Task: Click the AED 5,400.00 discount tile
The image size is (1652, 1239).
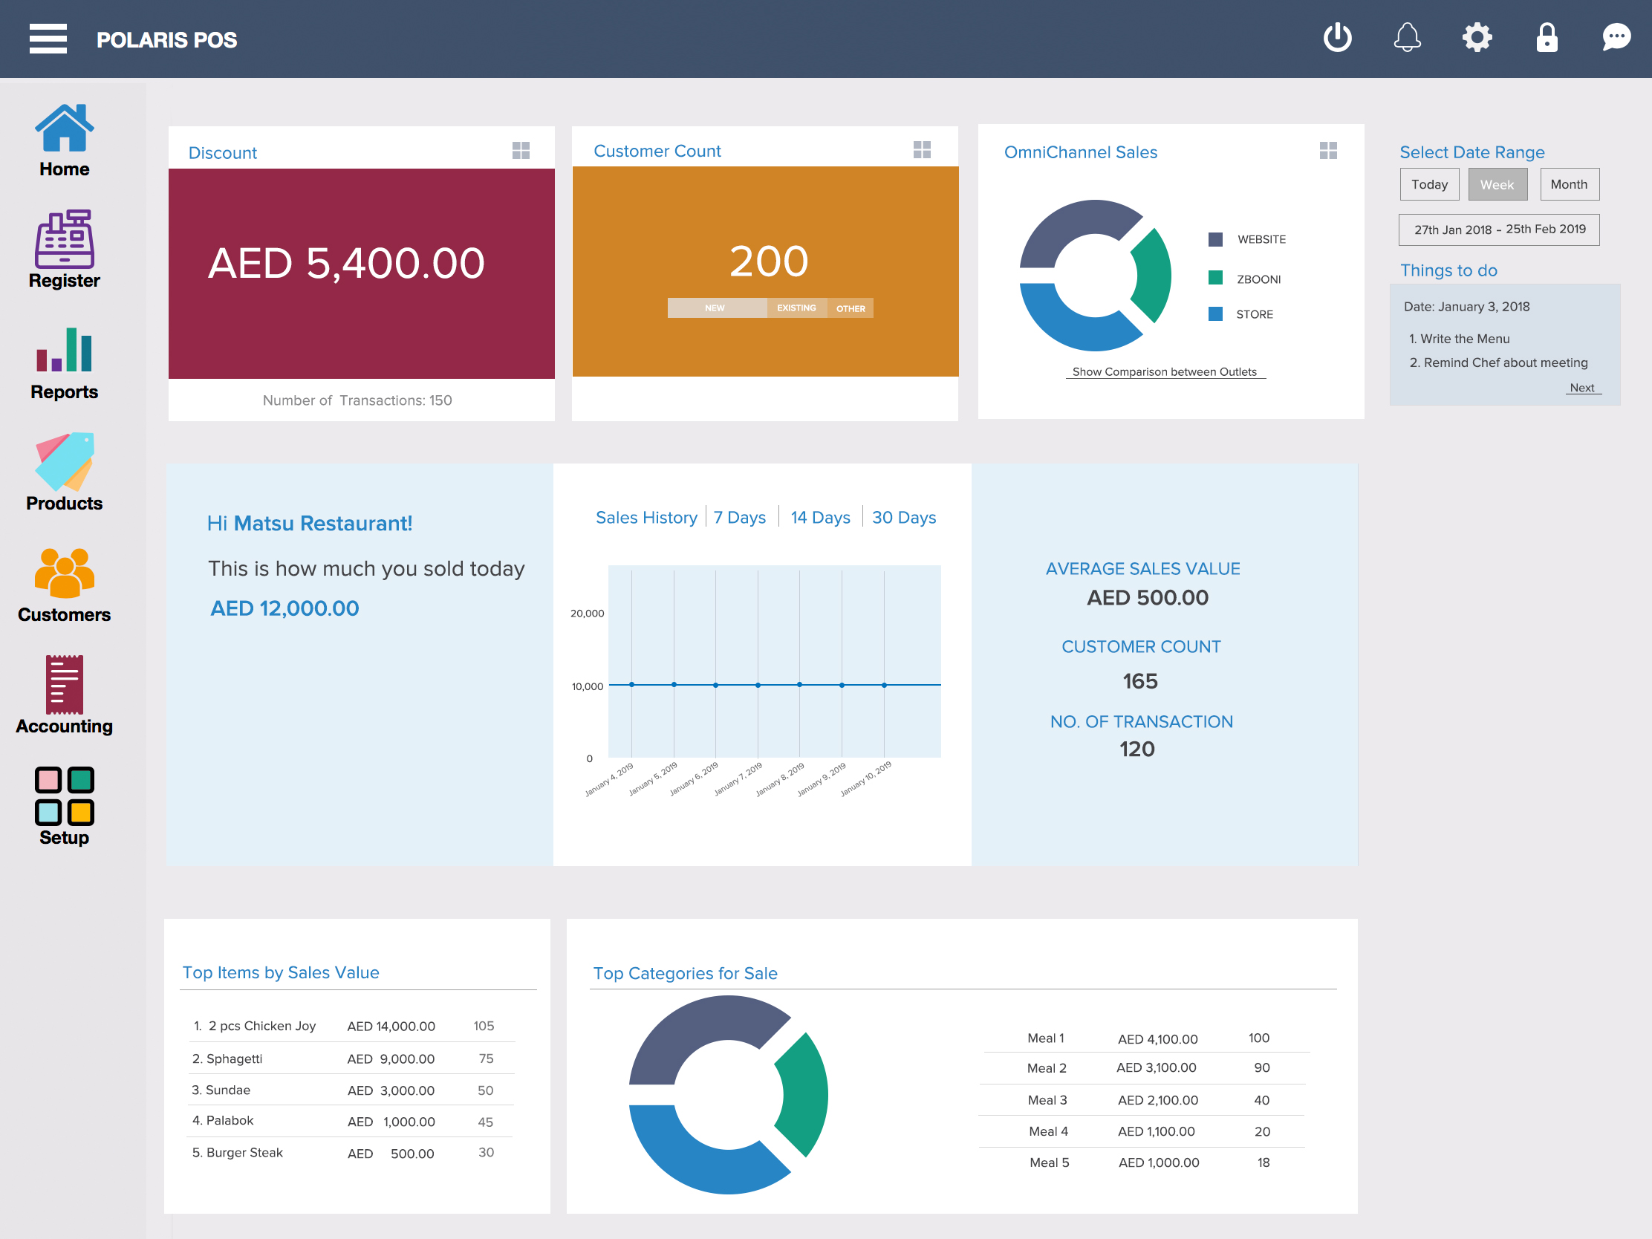Action: click(362, 273)
